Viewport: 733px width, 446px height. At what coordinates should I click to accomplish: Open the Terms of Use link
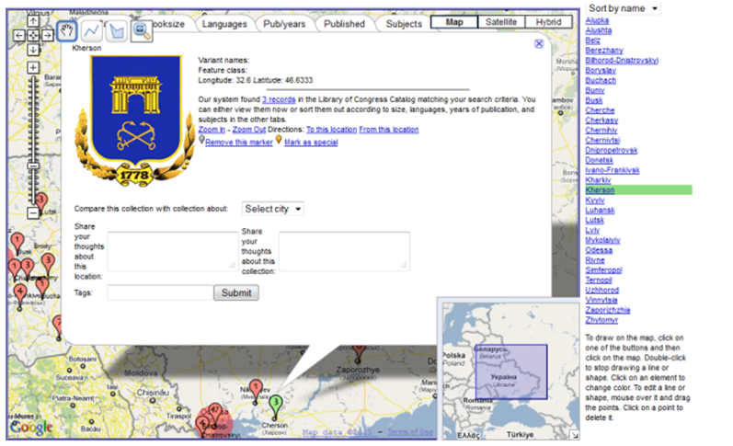410,432
